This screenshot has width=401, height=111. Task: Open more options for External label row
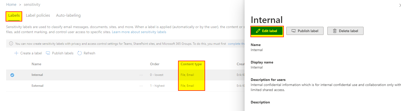pyautogui.click(x=141, y=86)
